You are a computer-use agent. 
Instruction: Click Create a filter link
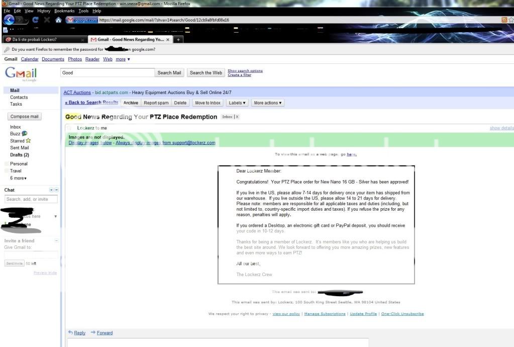[x=240, y=75]
